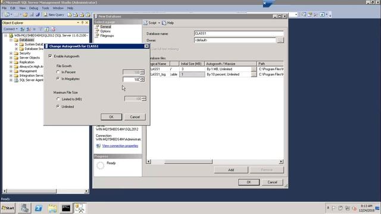Click the server node icon WIN-MQ15HBDS48H\SQL2012
This screenshot has height=214, width=381.
(11, 36)
